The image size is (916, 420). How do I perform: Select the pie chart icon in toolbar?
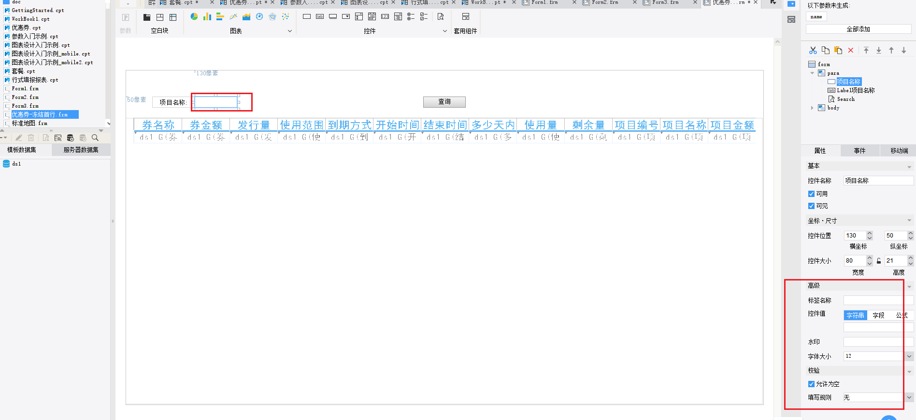(x=194, y=17)
